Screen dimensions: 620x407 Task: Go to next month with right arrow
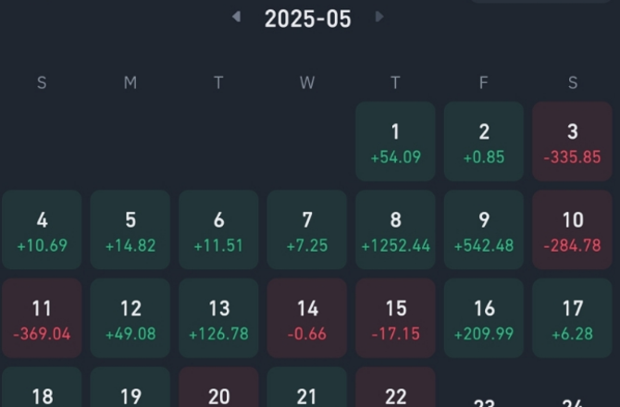point(379,17)
